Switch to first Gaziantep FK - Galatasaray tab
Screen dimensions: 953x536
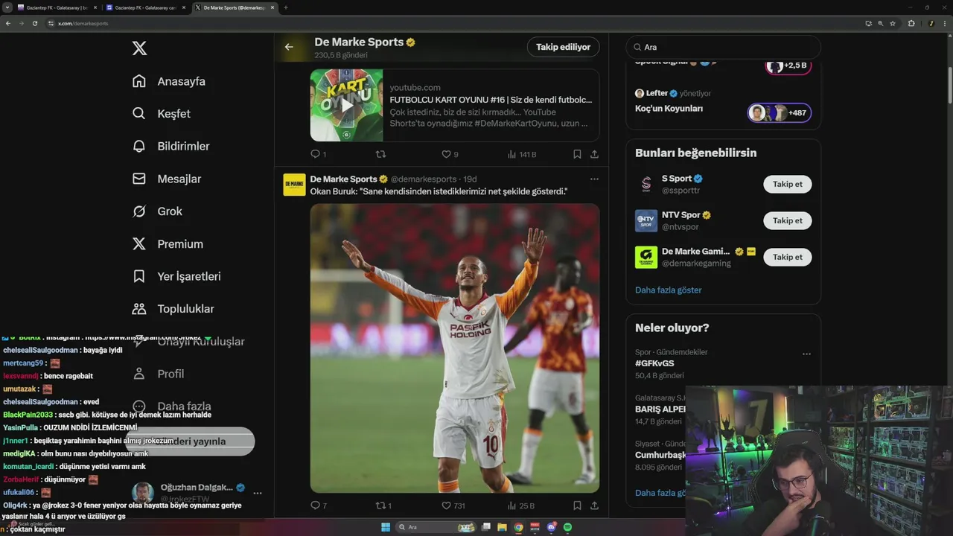click(x=57, y=7)
